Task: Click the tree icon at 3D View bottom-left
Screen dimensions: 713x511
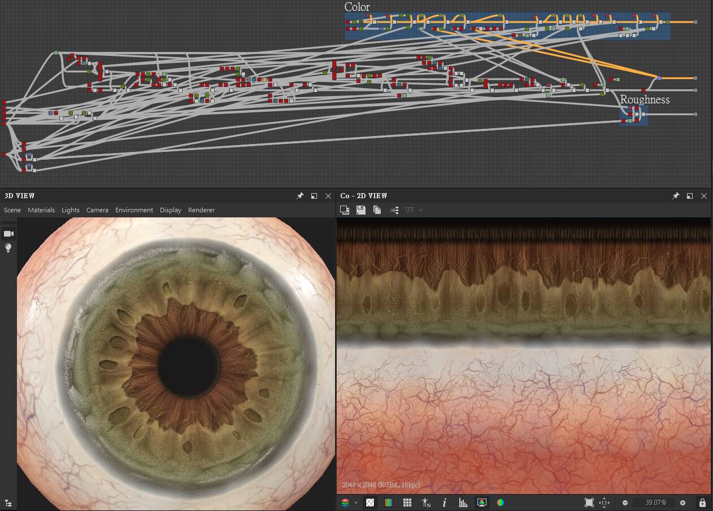Action: pyautogui.click(x=8, y=503)
